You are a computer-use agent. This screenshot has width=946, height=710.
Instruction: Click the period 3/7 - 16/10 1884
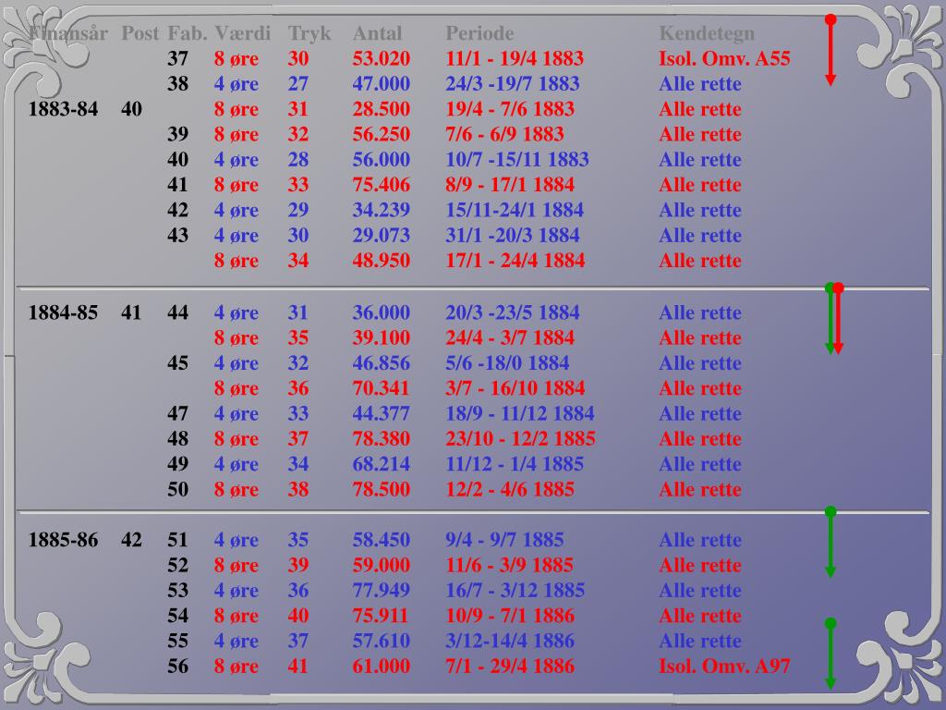pos(515,389)
